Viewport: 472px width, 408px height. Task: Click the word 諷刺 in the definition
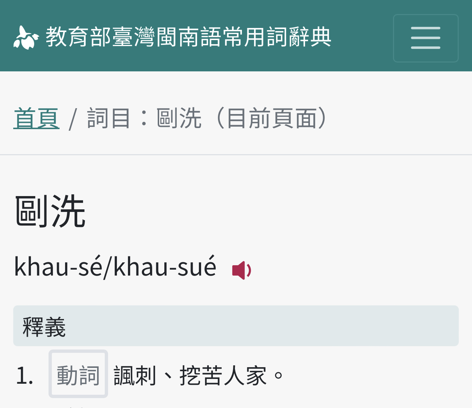pyautogui.click(x=135, y=376)
